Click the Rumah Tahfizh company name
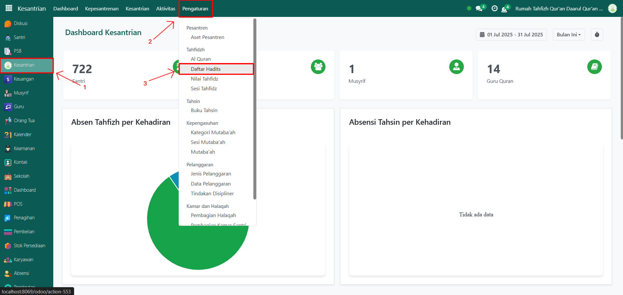Viewport: 623px width, 295px height. pyautogui.click(x=559, y=8)
